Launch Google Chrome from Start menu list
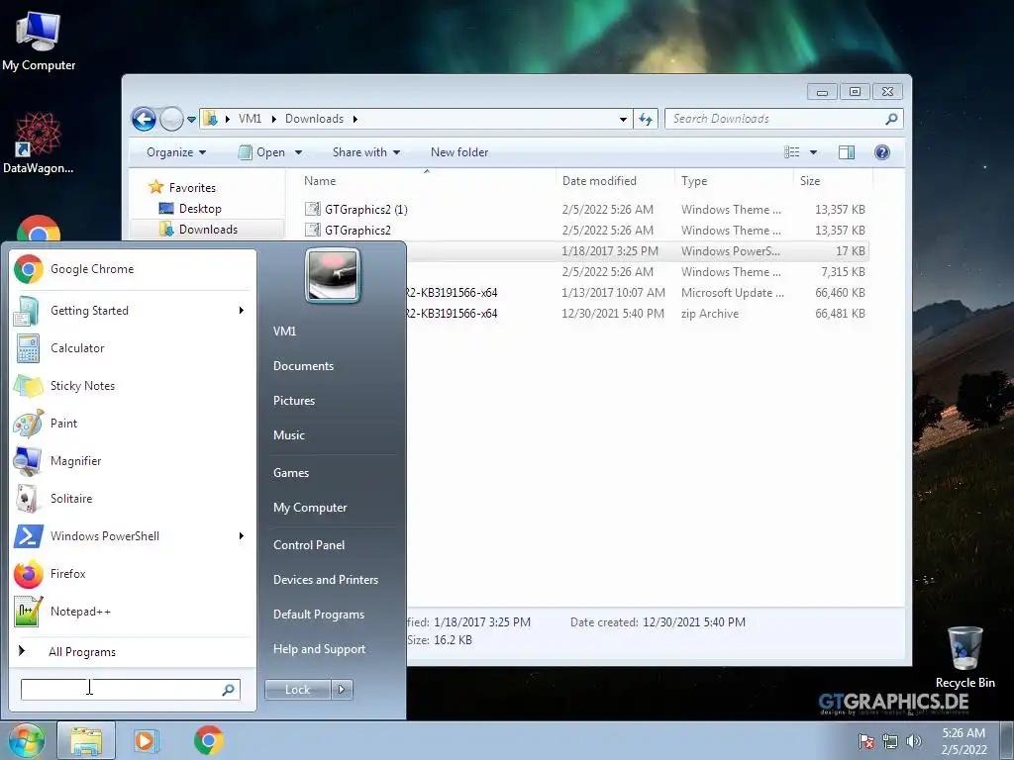1014x760 pixels. 133,269
